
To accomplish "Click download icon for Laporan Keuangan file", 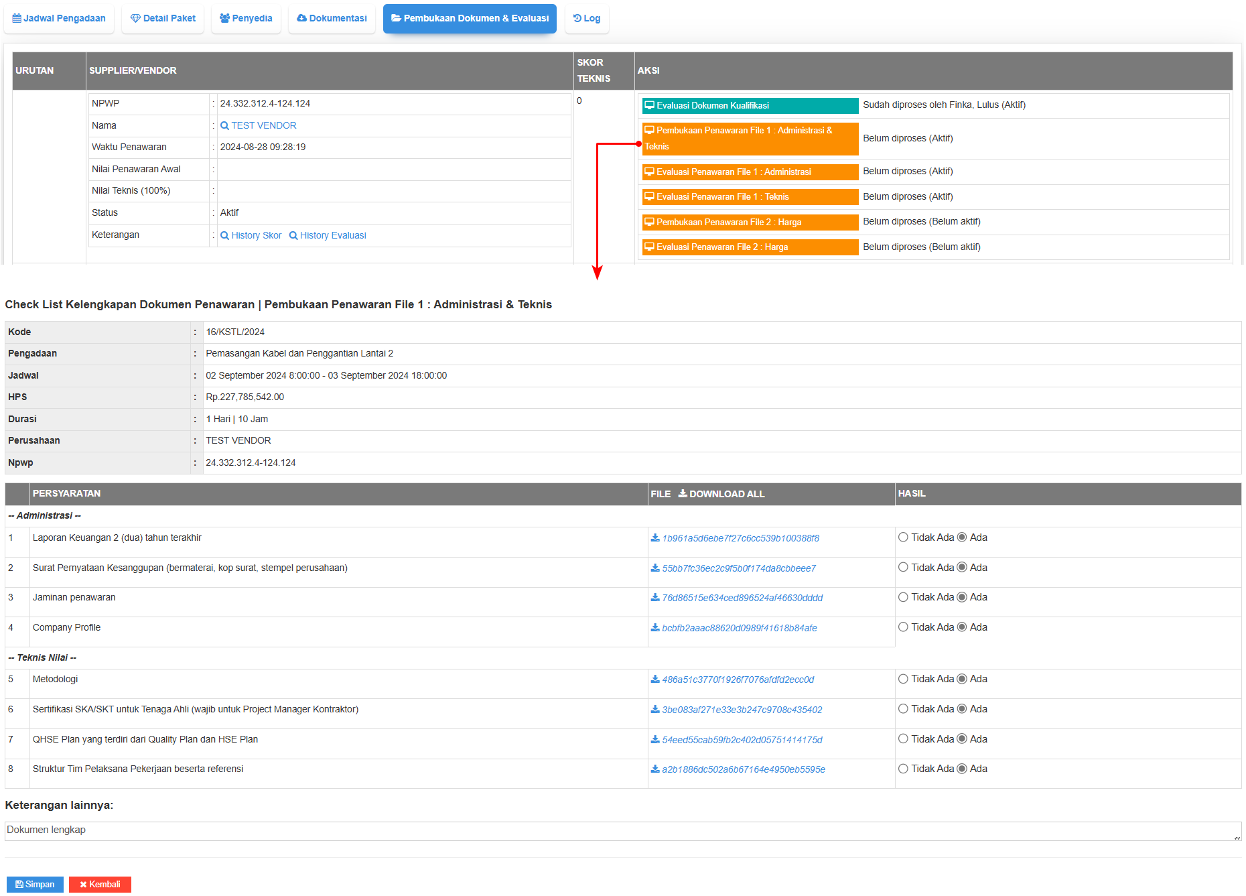I will click(x=655, y=538).
